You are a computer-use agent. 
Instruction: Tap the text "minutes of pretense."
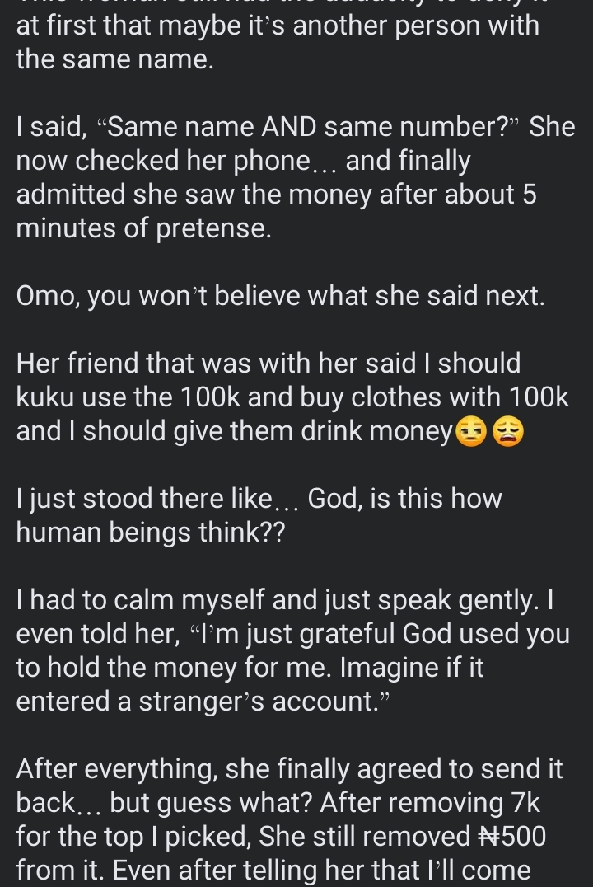(143, 228)
